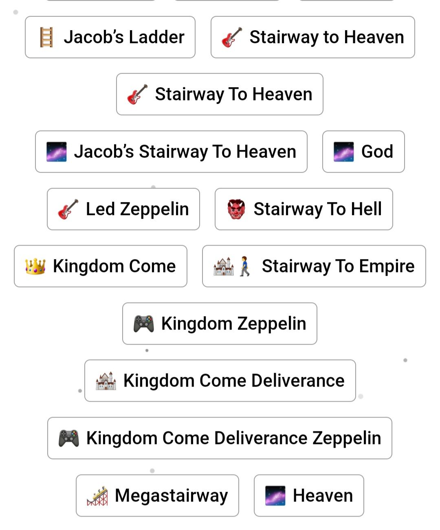This screenshot has width=440, height=530.
Task: Click the castle icon on Kingdom Come Deliverance
Action: (106, 381)
